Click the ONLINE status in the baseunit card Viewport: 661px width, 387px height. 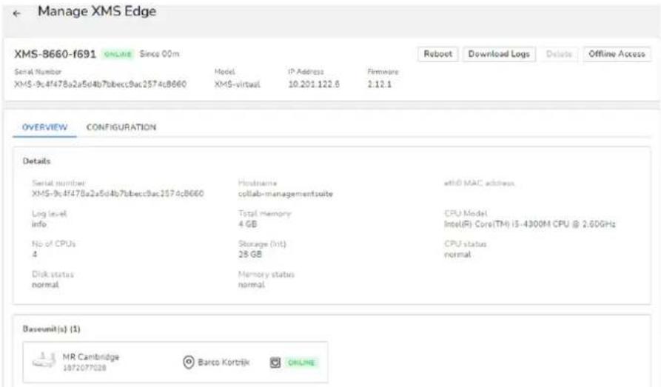pyautogui.click(x=301, y=363)
